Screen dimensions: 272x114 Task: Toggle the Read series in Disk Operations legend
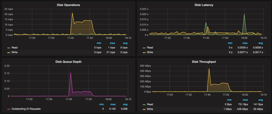(15, 48)
